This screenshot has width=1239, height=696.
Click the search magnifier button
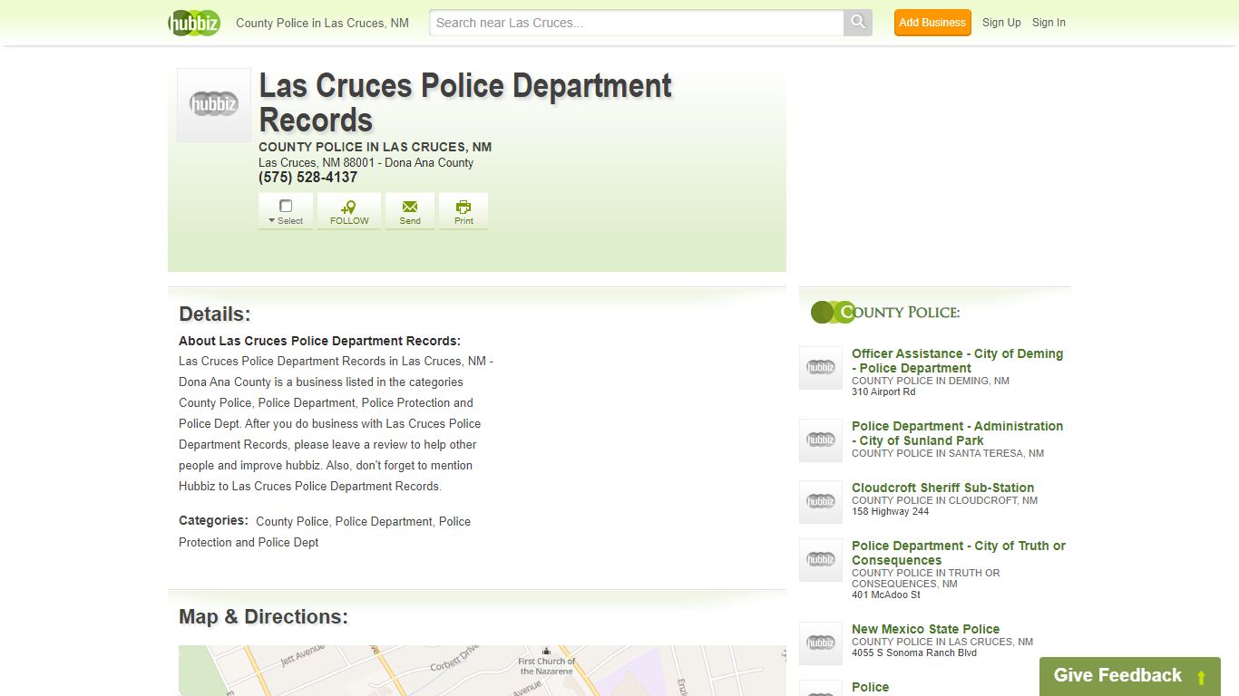click(x=857, y=23)
